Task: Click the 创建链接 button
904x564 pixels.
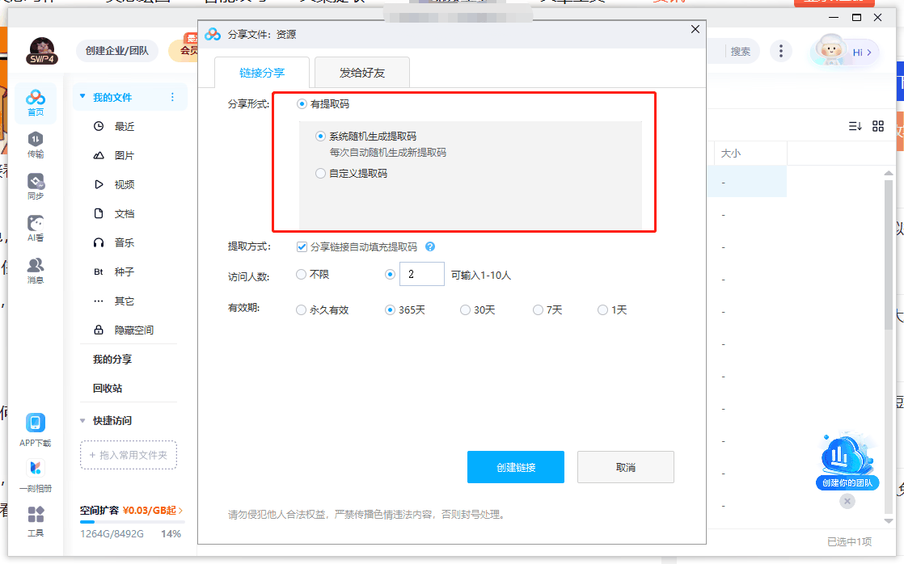Action: click(x=516, y=467)
